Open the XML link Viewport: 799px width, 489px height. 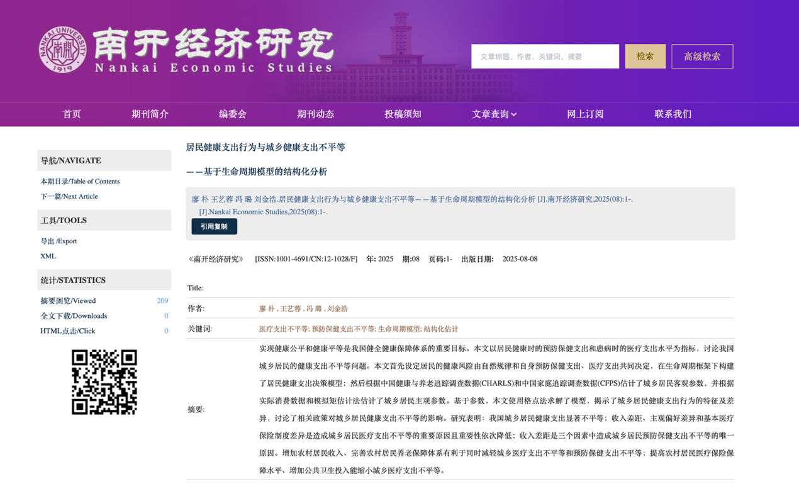tap(48, 256)
